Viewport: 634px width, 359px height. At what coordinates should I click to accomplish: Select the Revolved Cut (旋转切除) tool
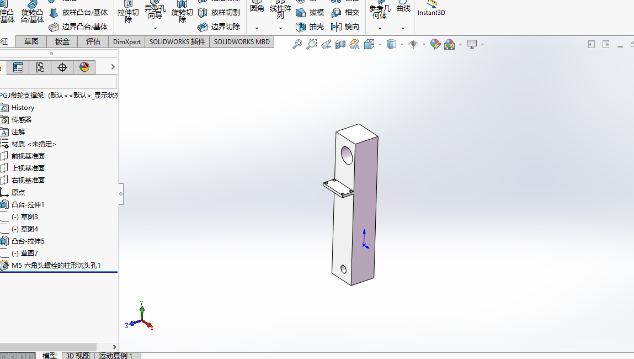click(182, 12)
